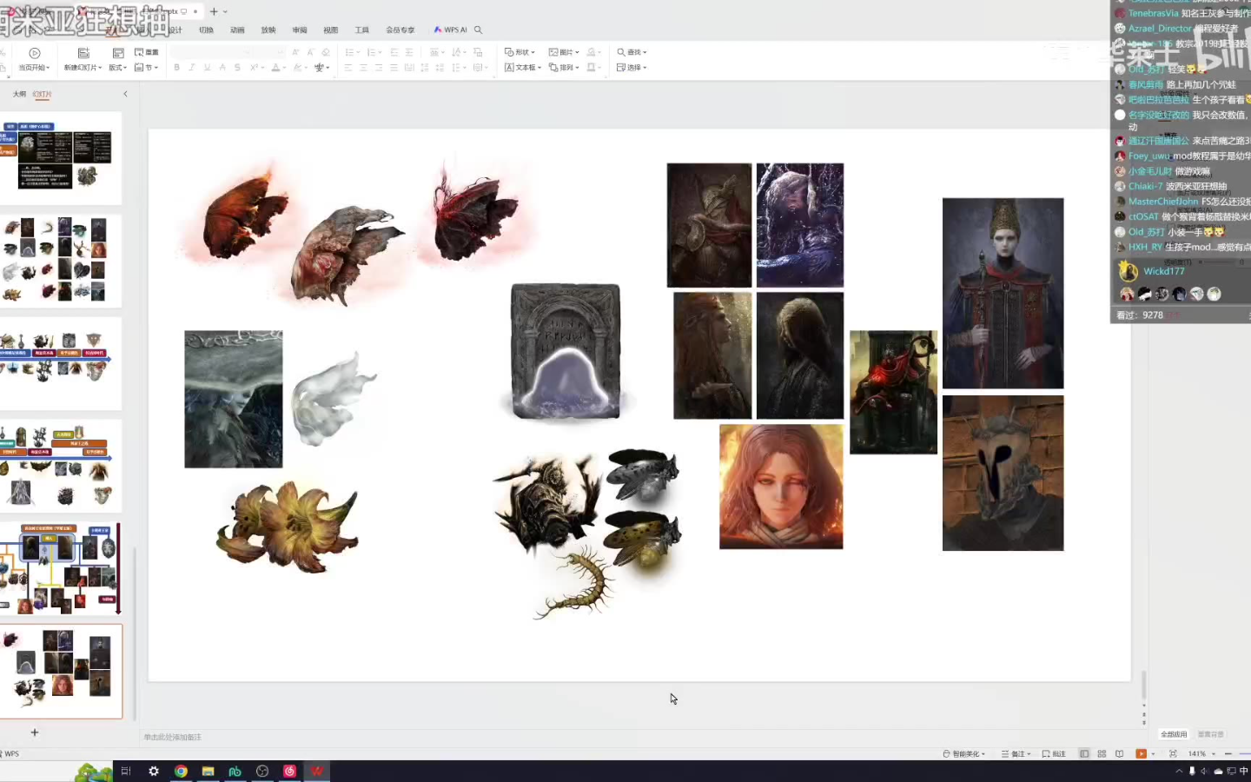Viewport: 1251px width, 782px height.
Task: Click the add slide plus button below thumbnails
Action: click(x=35, y=732)
